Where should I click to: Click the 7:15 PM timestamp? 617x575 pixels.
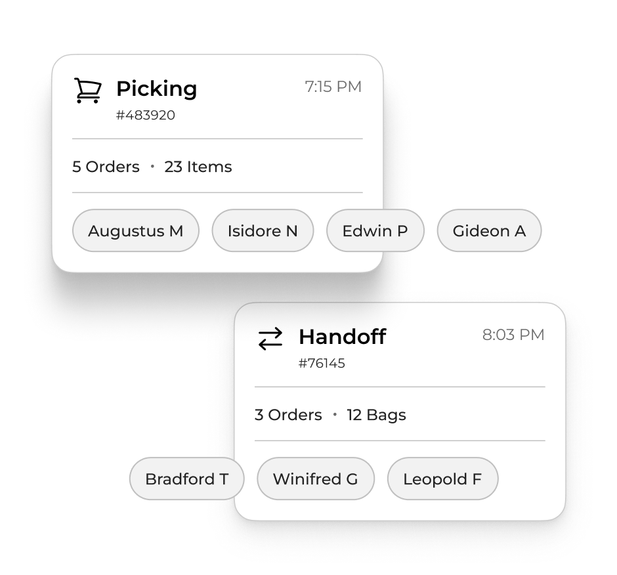click(x=333, y=87)
